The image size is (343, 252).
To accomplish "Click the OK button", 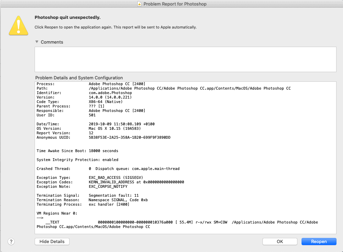I will click(x=280, y=241).
